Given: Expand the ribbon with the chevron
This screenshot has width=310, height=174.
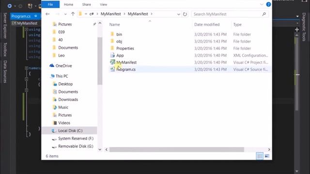Looking at the screenshot, I should pos(262,4).
